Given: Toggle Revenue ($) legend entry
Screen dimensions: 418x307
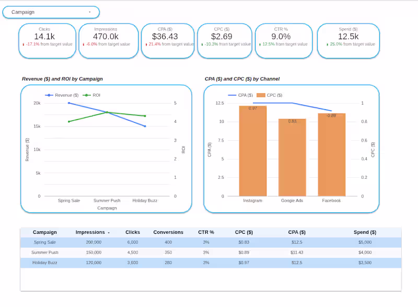Looking at the screenshot, I should pos(62,95).
